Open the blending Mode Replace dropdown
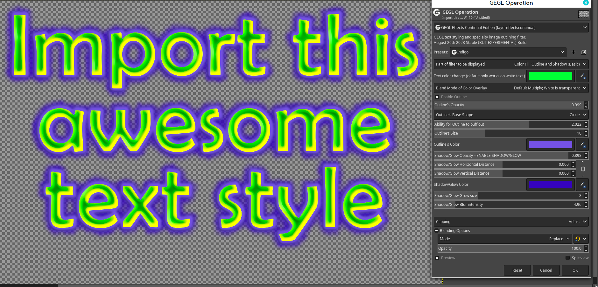This screenshot has height=287, width=598. click(x=505, y=239)
